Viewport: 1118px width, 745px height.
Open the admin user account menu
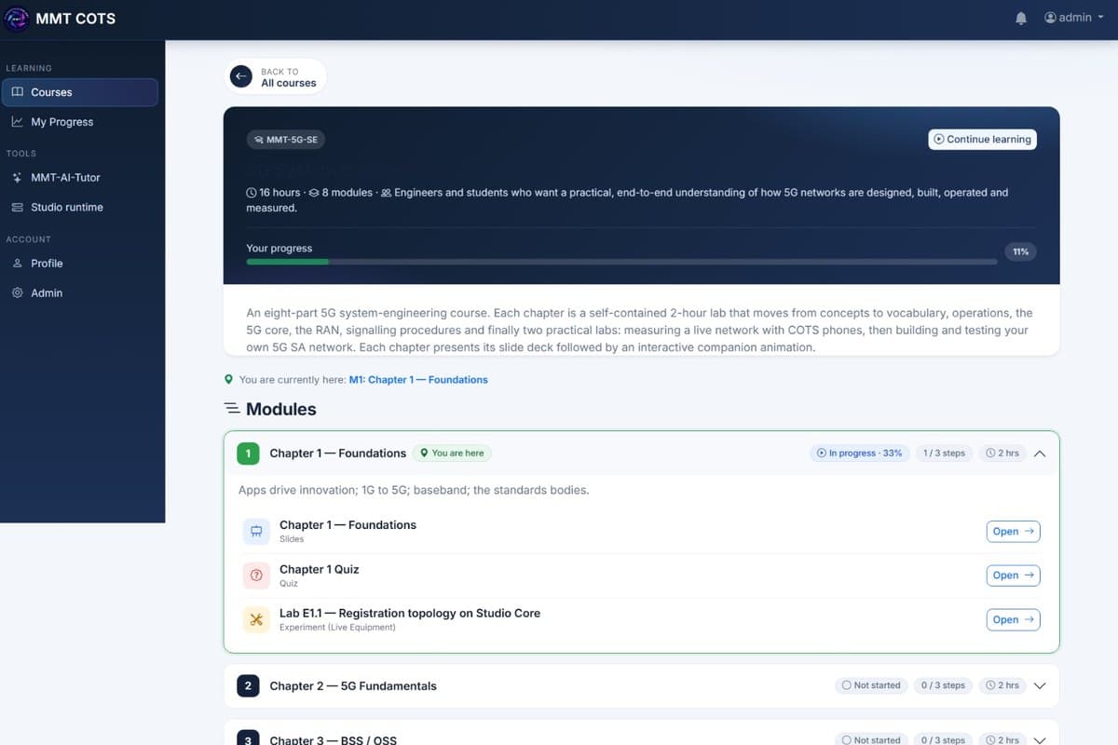coord(1073,18)
